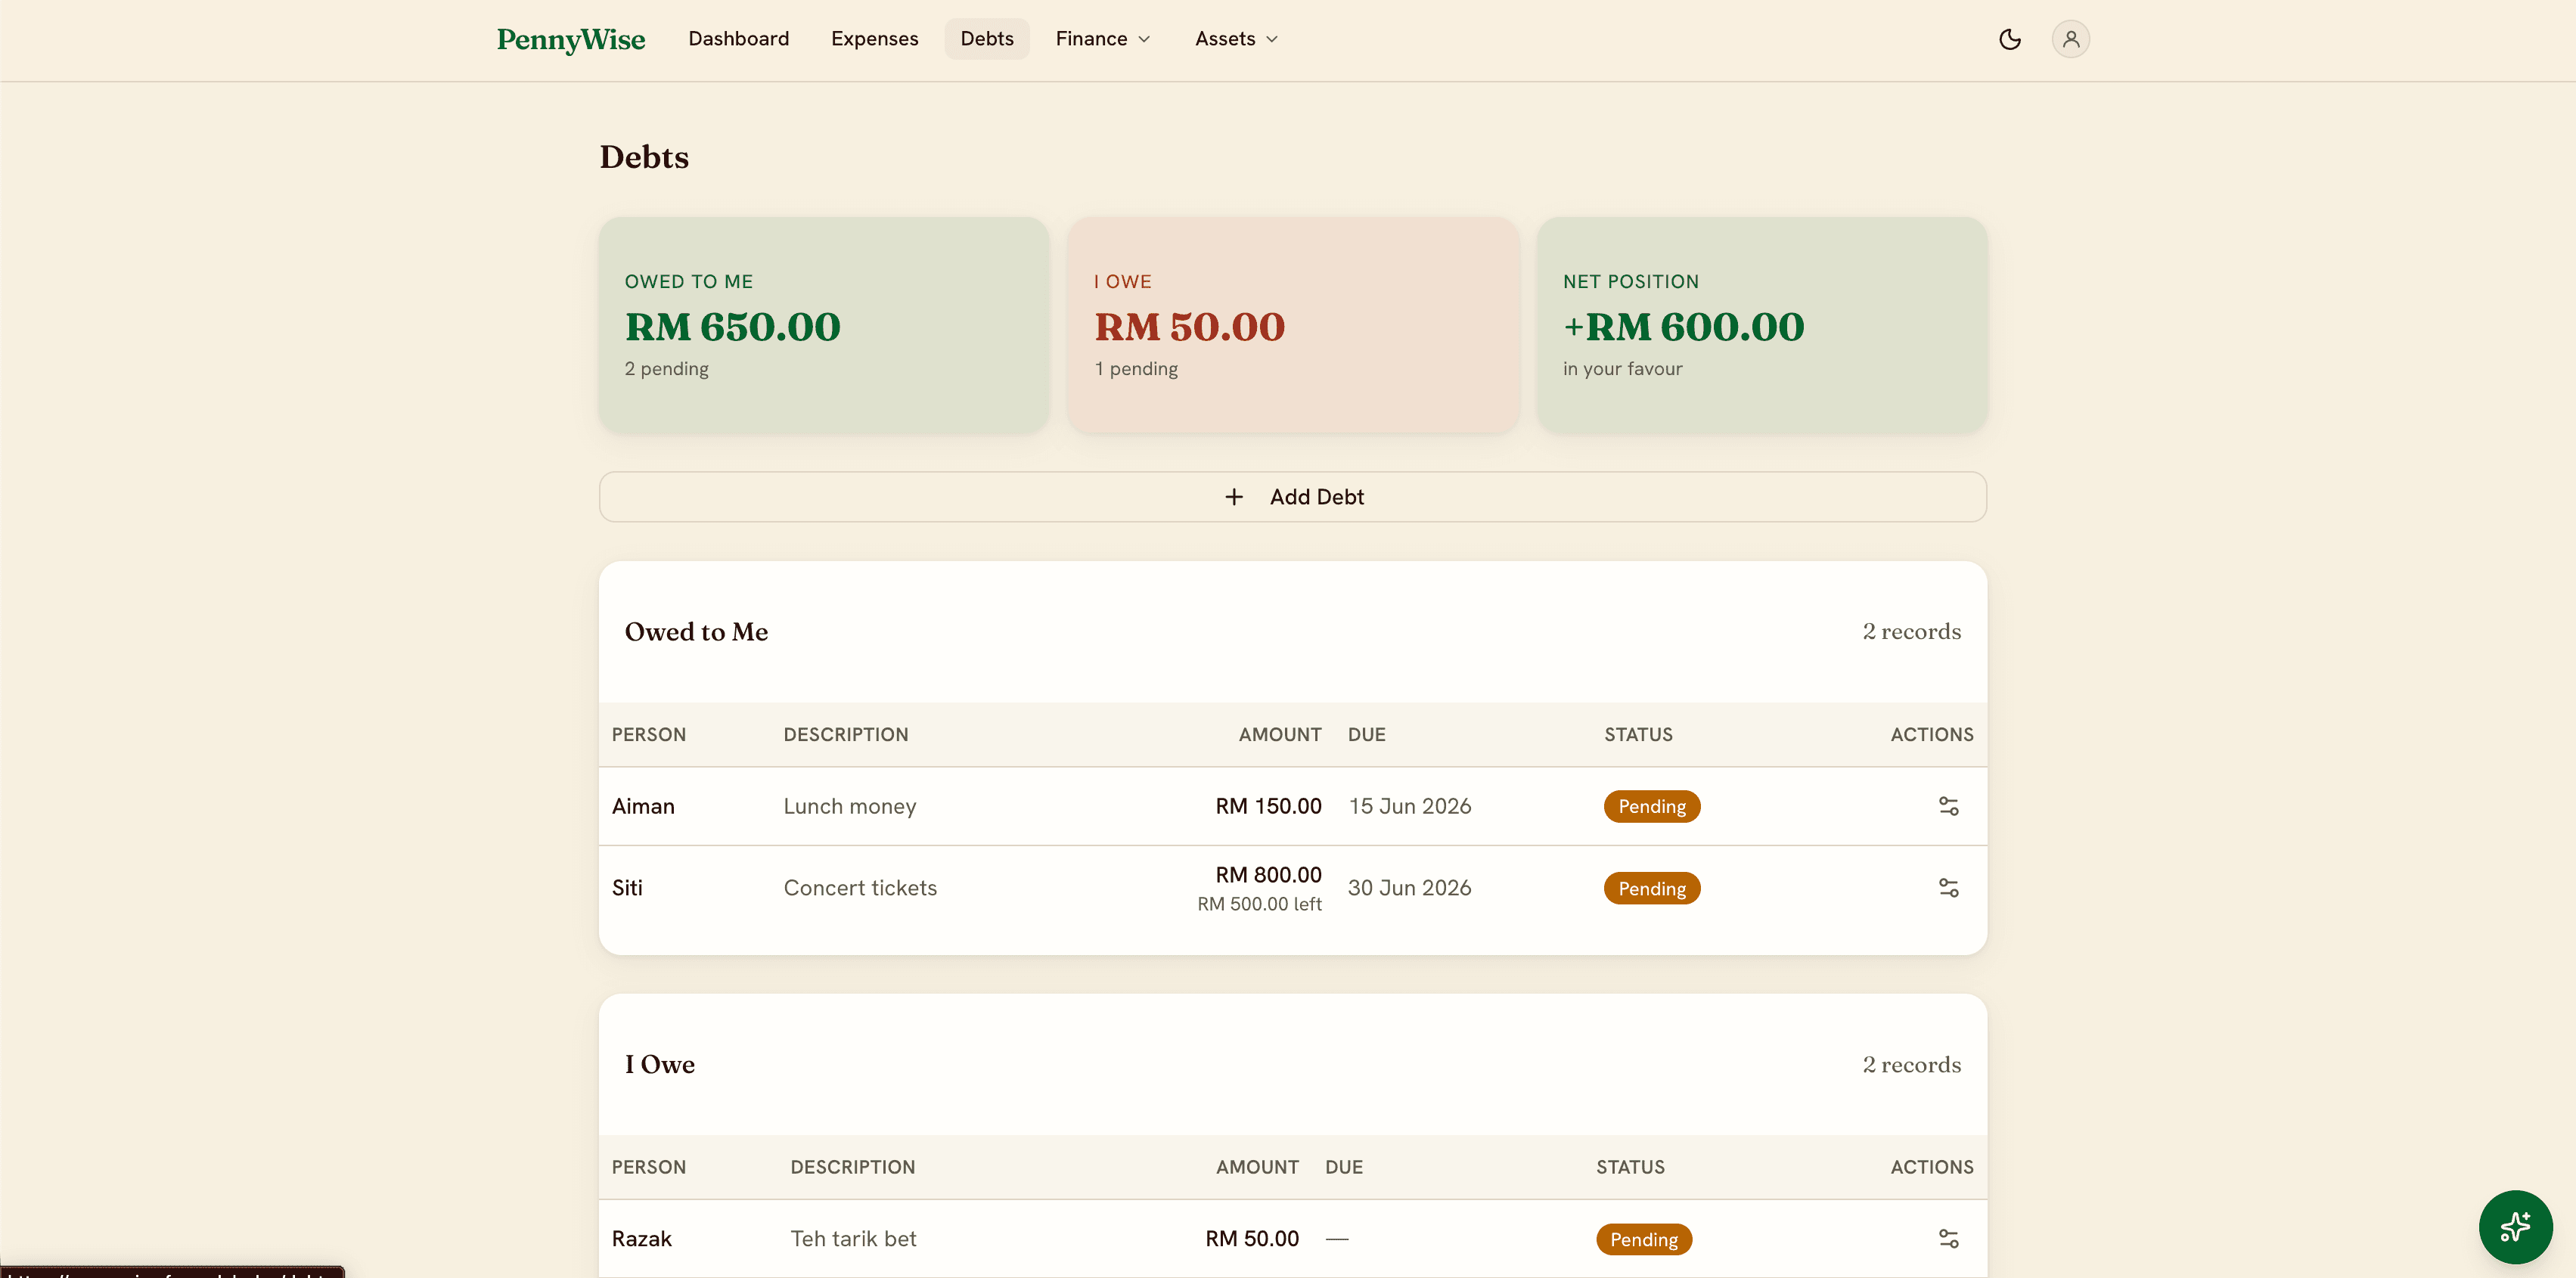Click Pending status badge for Razak
This screenshot has height=1278, width=2576.
(1643, 1239)
